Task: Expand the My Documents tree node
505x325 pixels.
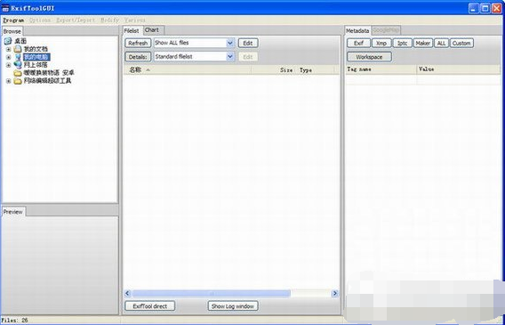Action: click(x=8, y=49)
